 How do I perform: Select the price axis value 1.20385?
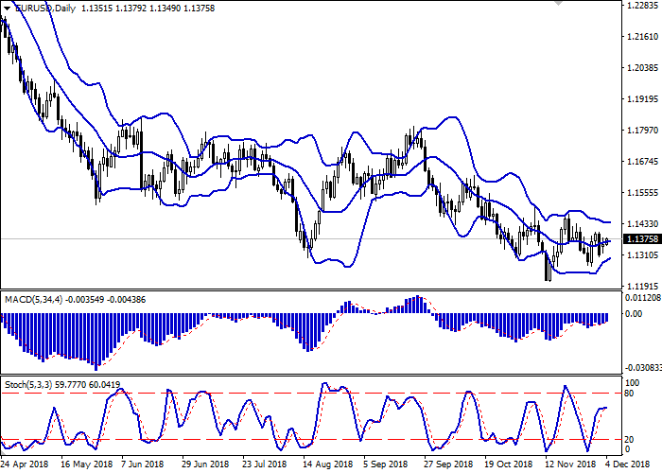click(x=643, y=68)
